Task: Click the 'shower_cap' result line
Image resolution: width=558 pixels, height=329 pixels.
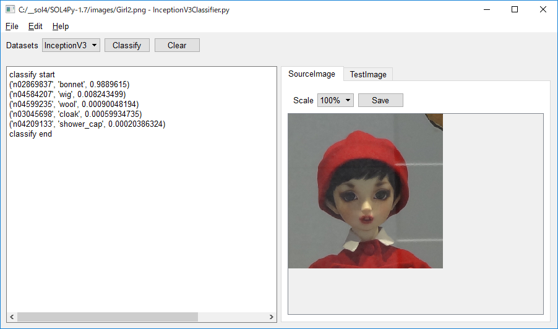Action: [87, 124]
